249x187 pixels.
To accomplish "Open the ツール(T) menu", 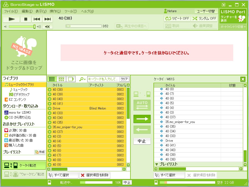I will [71, 11].
